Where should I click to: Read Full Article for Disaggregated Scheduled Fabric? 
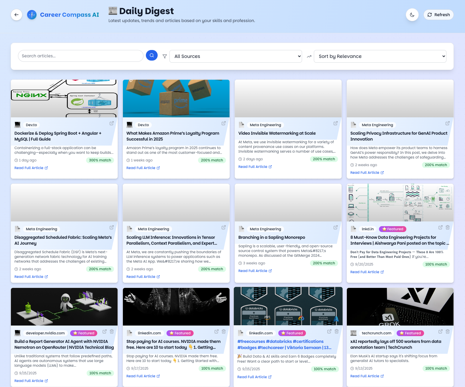tap(31, 277)
